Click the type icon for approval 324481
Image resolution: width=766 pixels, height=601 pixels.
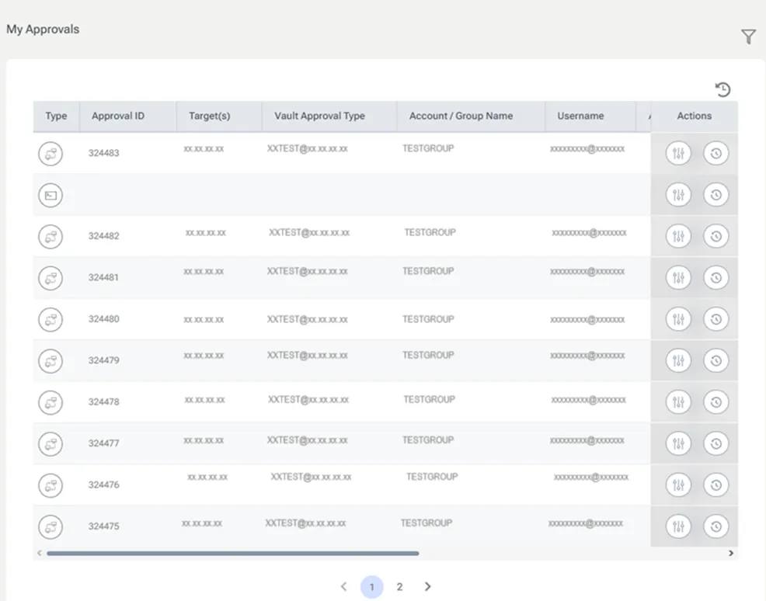click(x=50, y=278)
